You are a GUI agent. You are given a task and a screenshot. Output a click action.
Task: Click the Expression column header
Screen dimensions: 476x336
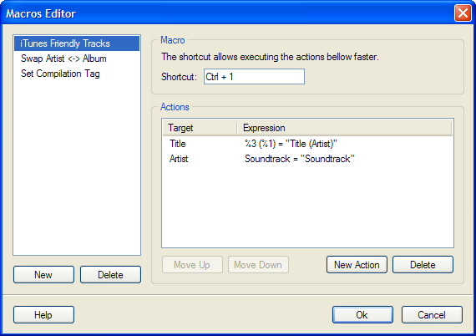(344, 128)
